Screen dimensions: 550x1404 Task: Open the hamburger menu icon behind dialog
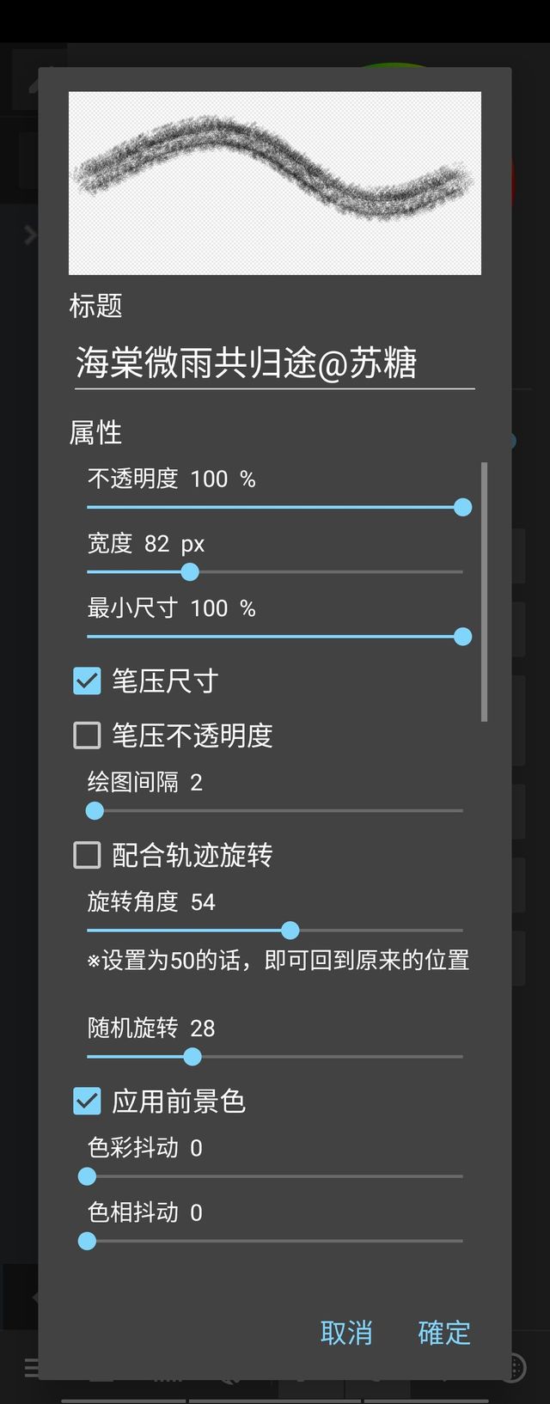pos(29,1367)
